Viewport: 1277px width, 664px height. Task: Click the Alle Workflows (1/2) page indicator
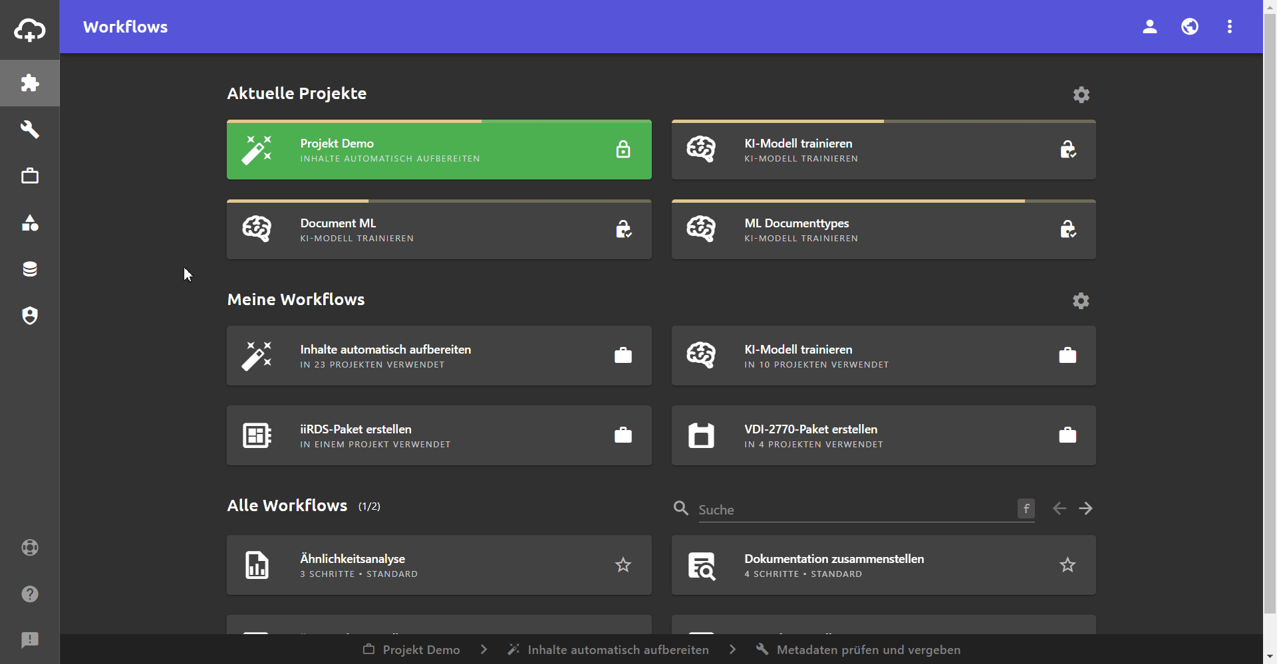pos(369,506)
